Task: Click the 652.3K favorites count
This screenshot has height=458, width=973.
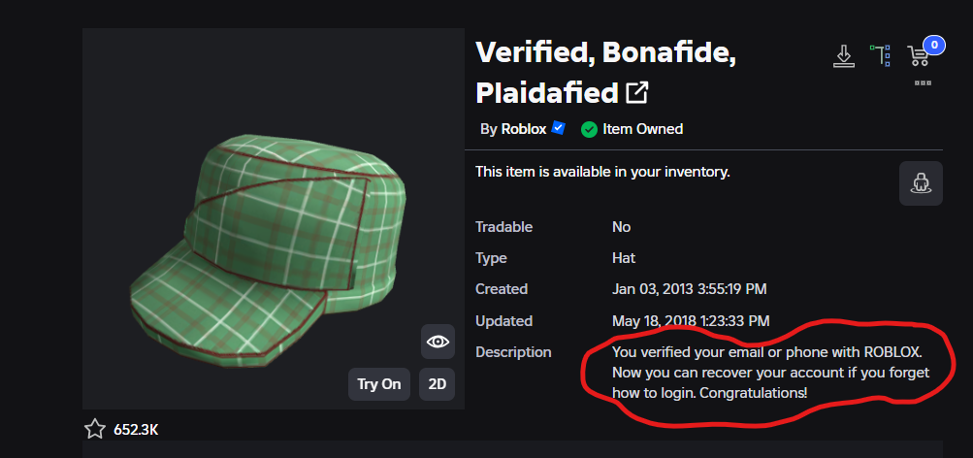Action: coord(136,428)
